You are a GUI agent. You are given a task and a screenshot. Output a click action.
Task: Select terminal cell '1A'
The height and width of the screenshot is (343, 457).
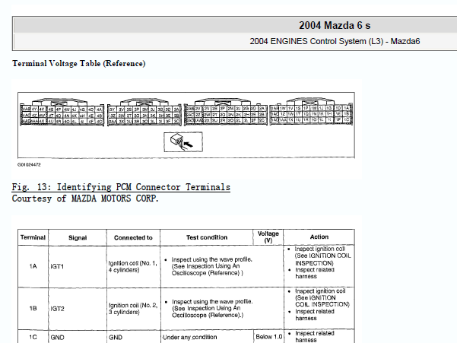tap(33, 266)
